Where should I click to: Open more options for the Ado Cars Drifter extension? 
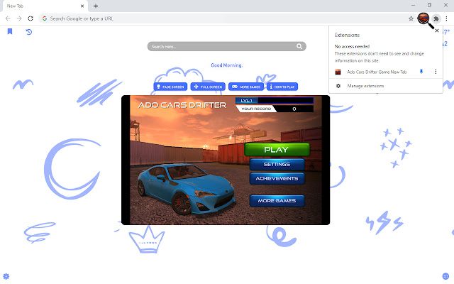[436, 72]
